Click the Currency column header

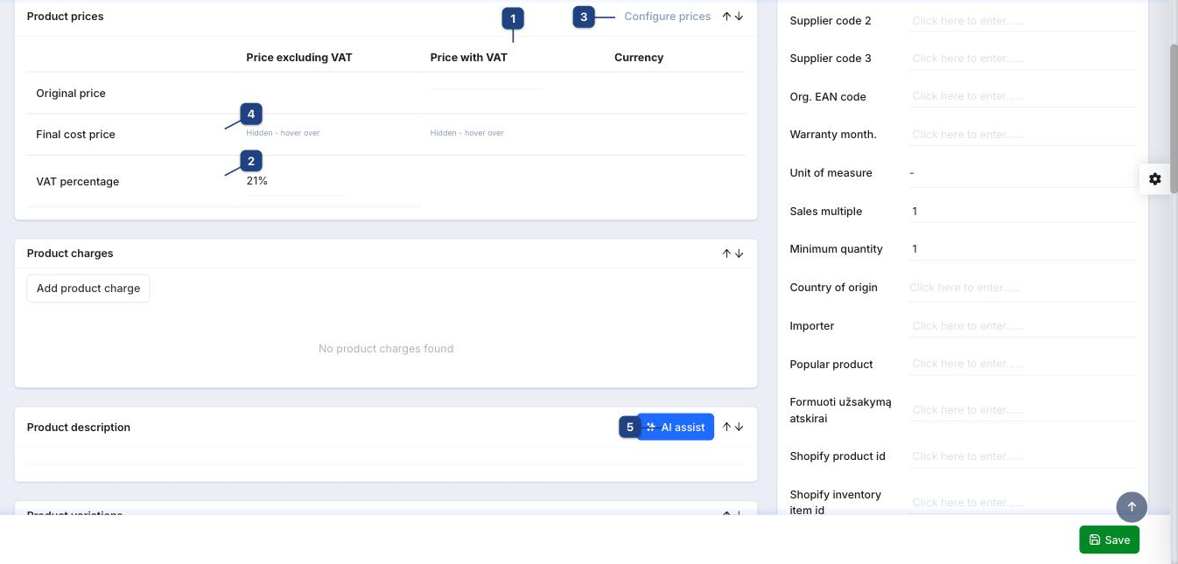pos(639,58)
